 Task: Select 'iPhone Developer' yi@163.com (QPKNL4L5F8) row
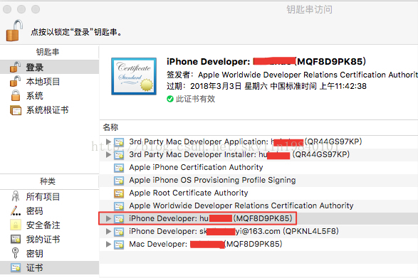coord(258,231)
